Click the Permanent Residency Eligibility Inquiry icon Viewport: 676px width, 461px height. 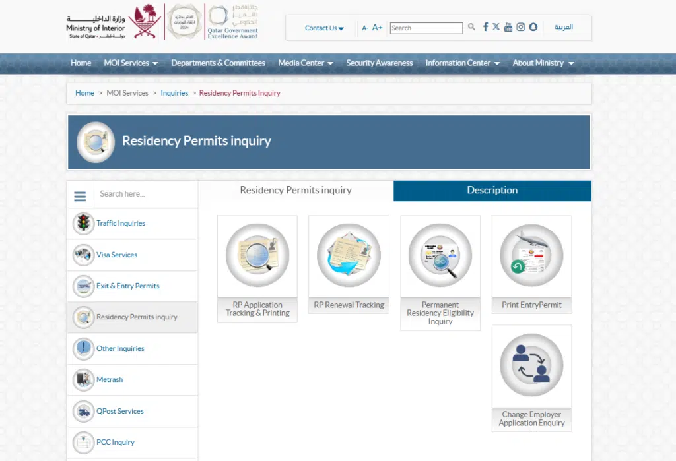(x=440, y=257)
